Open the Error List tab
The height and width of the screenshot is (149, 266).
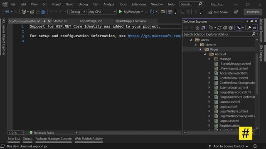(x=14, y=139)
